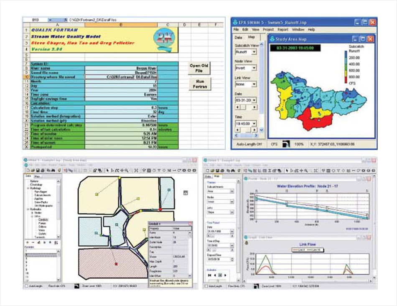Select the diamond Divider node tool in the conduit map window
Image resolution: width=397 pixels, height=306 pixels.
[x=164, y=171]
